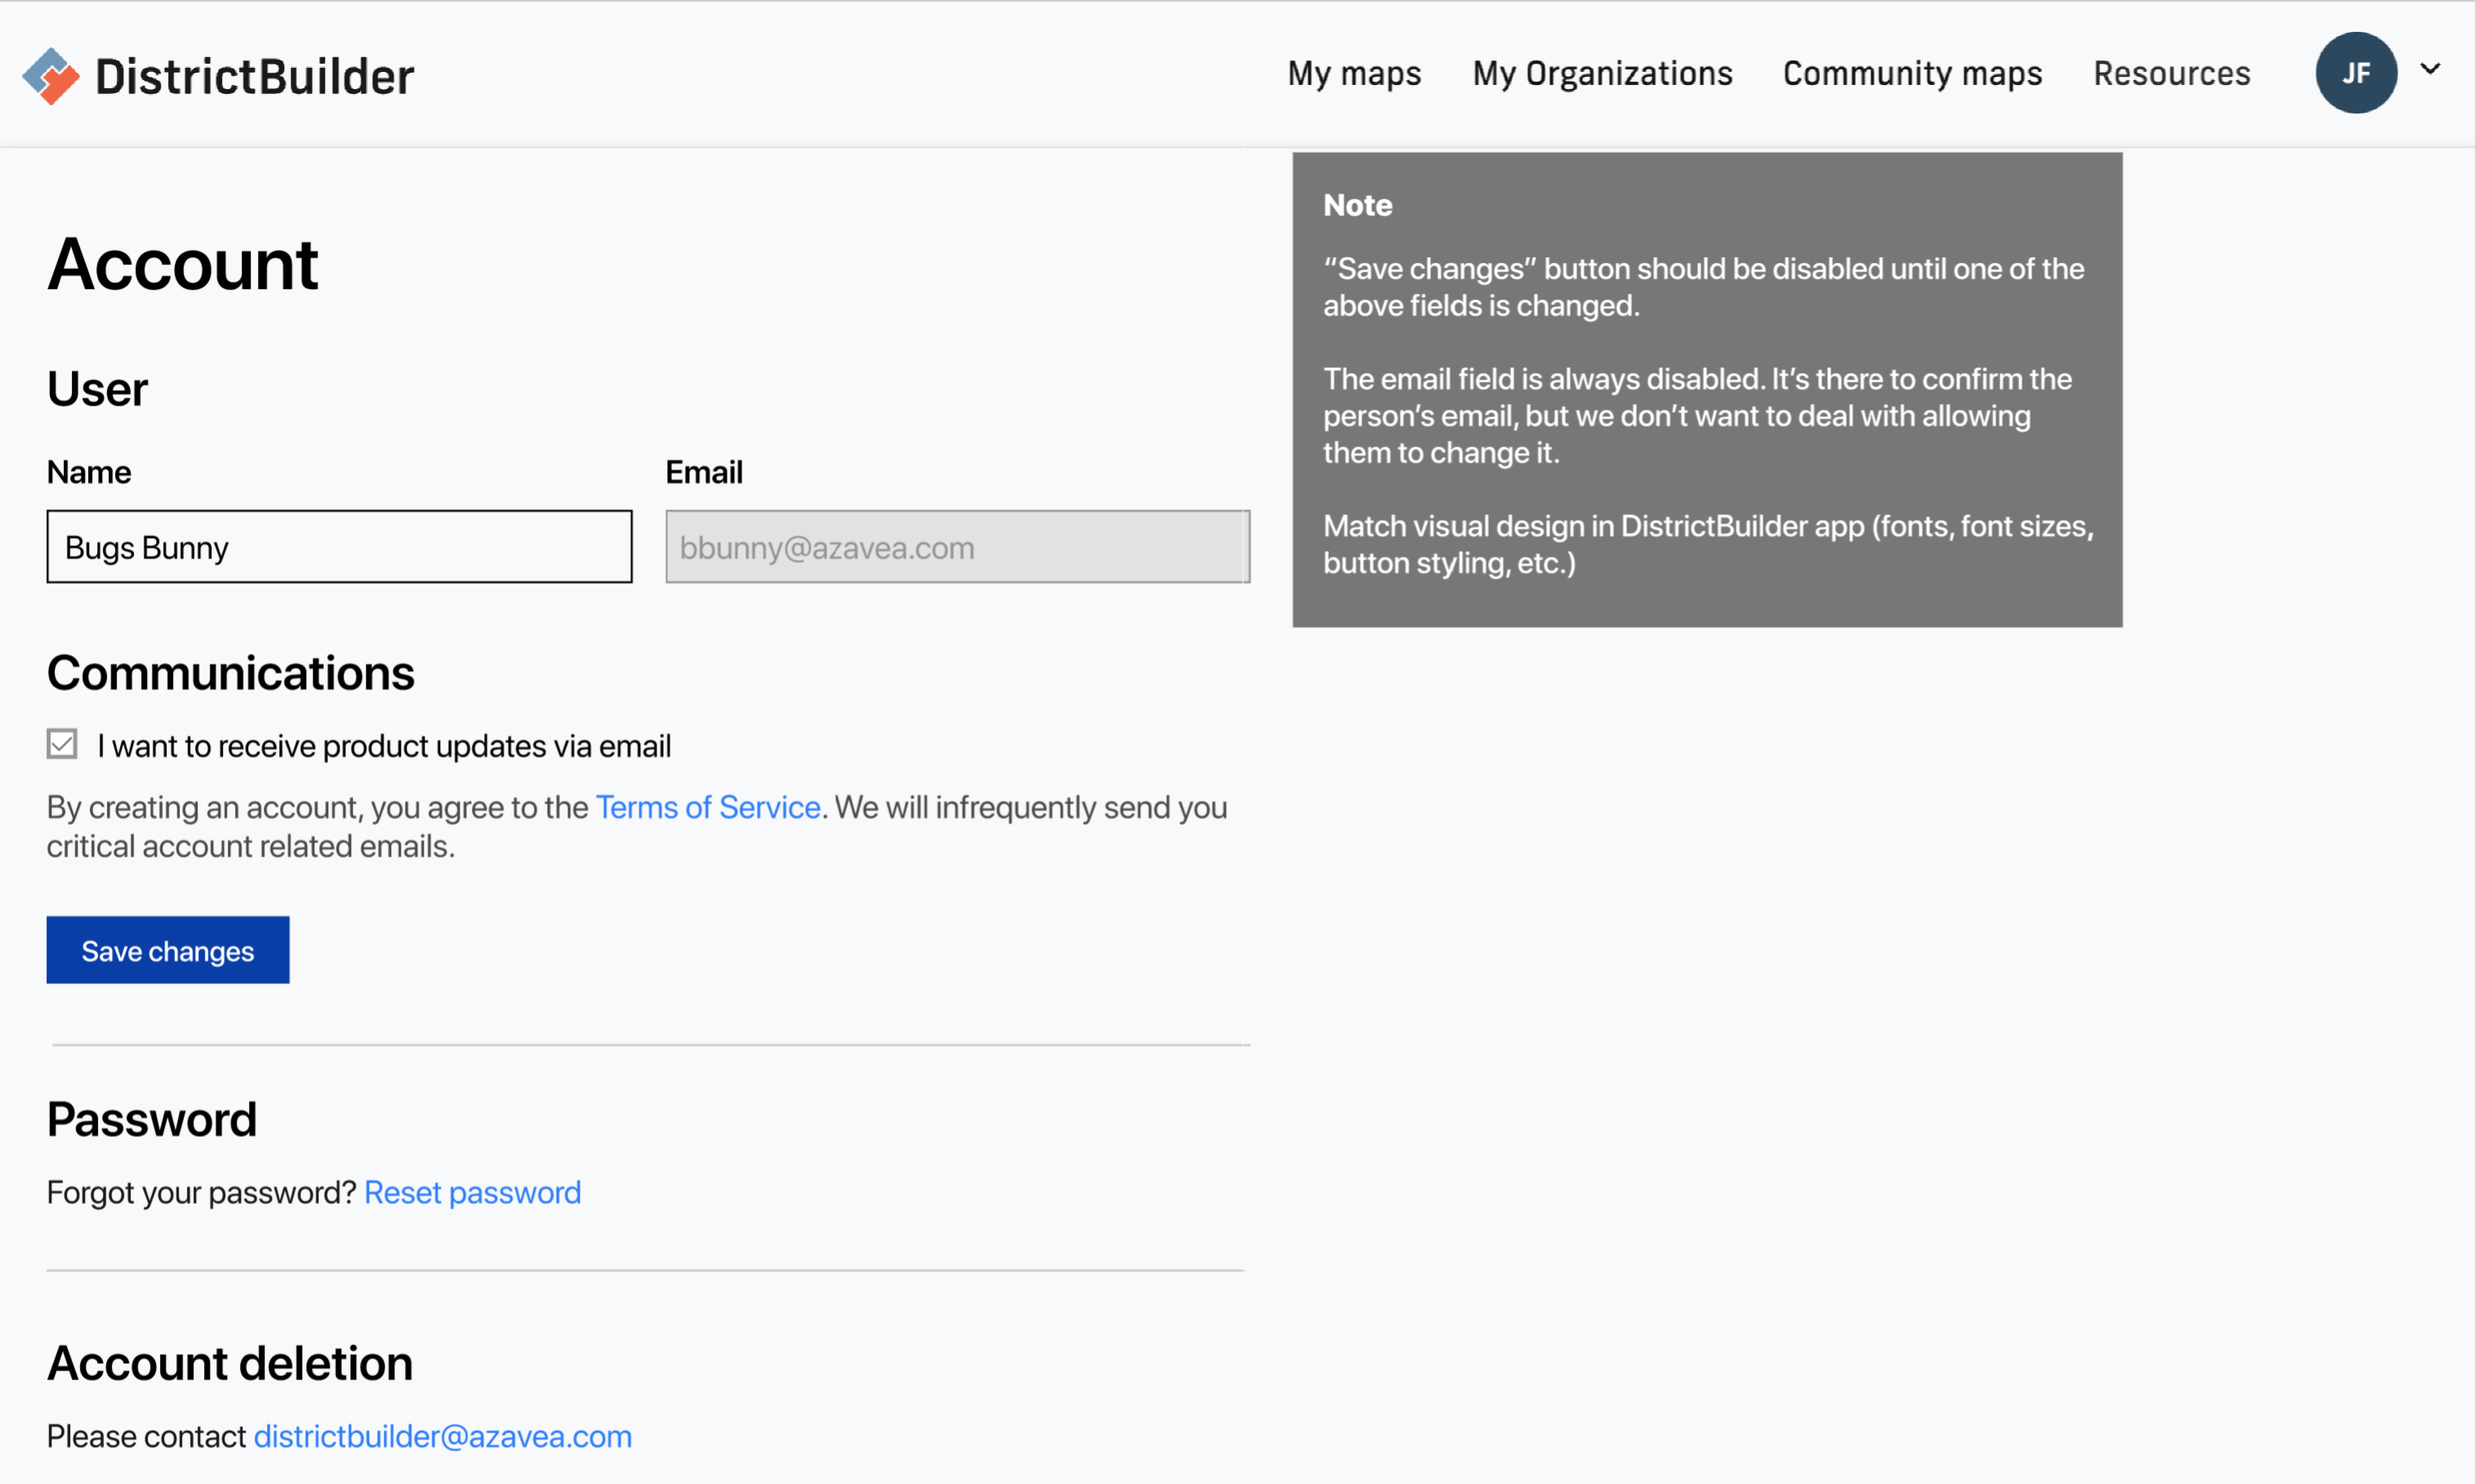Click the Save changes button

(x=167, y=950)
